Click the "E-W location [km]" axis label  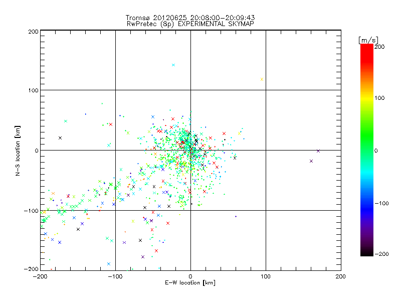(190, 283)
